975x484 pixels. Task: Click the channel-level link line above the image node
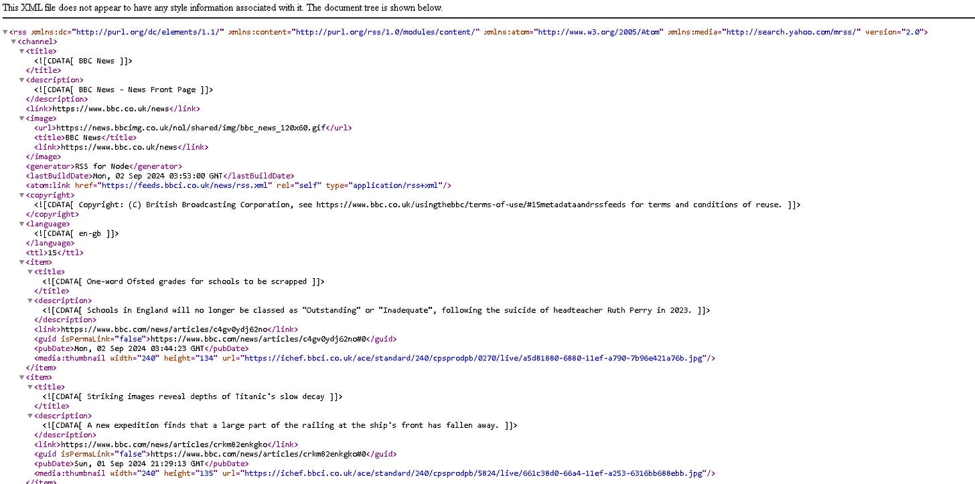[112, 109]
